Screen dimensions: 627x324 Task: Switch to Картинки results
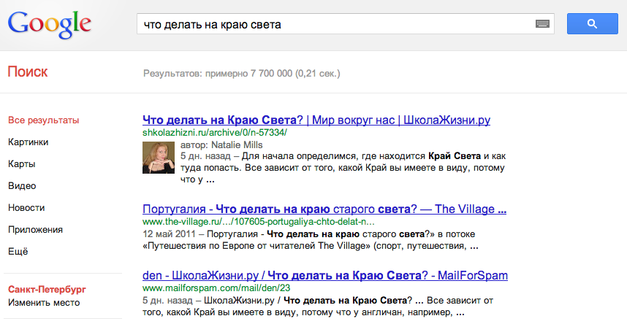coord(28,142)
